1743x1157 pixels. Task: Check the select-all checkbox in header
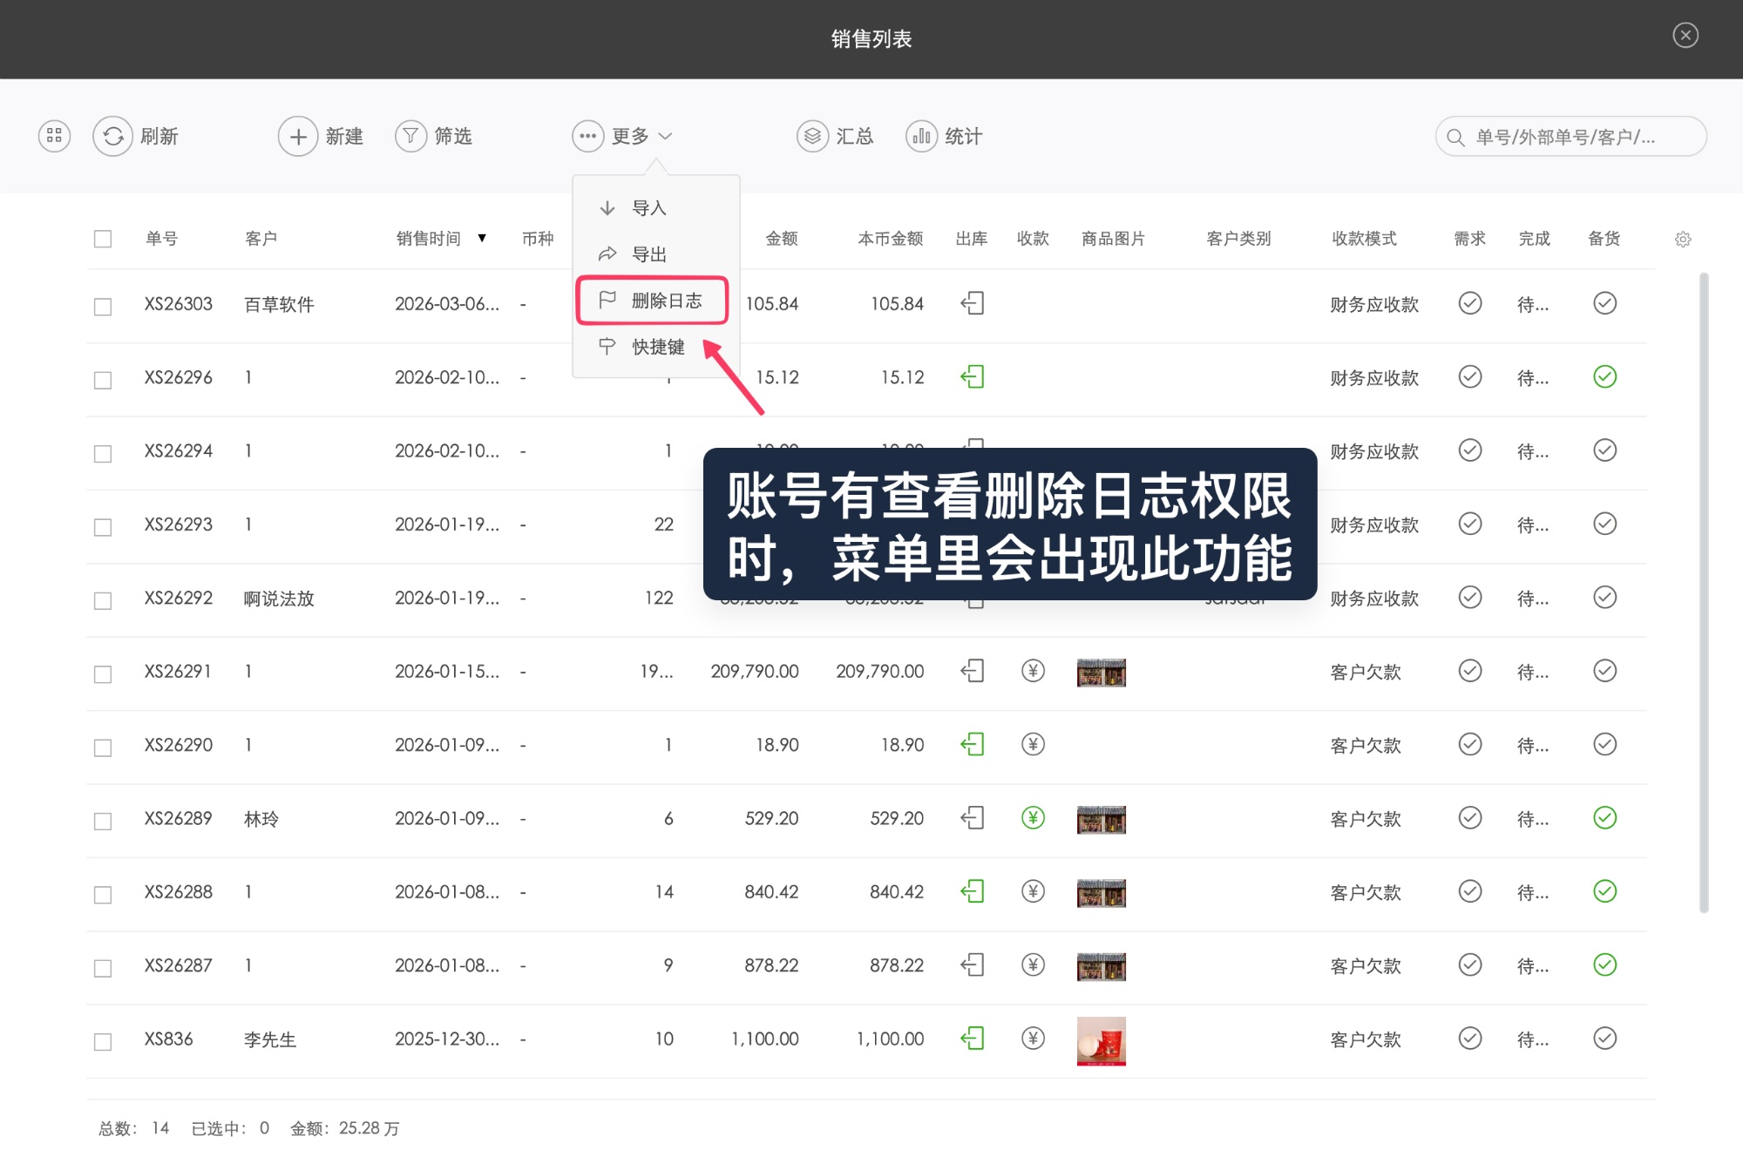tap(103, 237)
